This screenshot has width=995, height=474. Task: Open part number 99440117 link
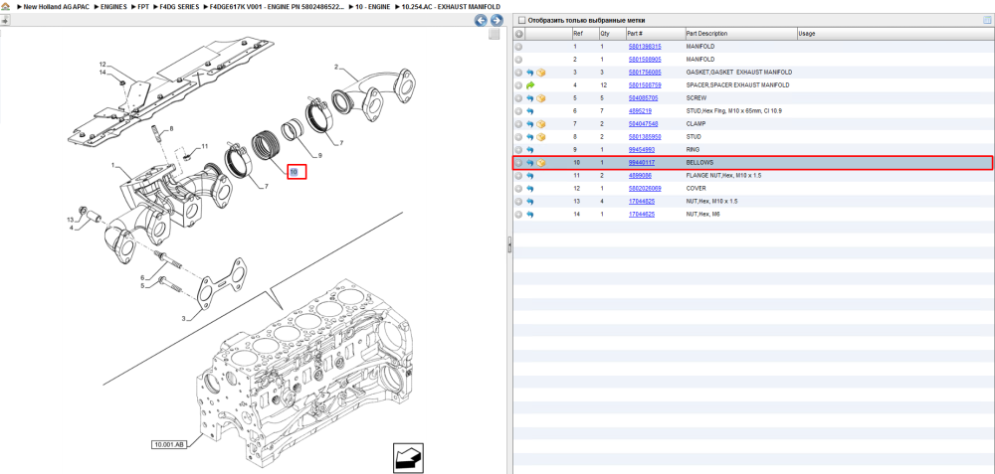(x=642, y=163)
